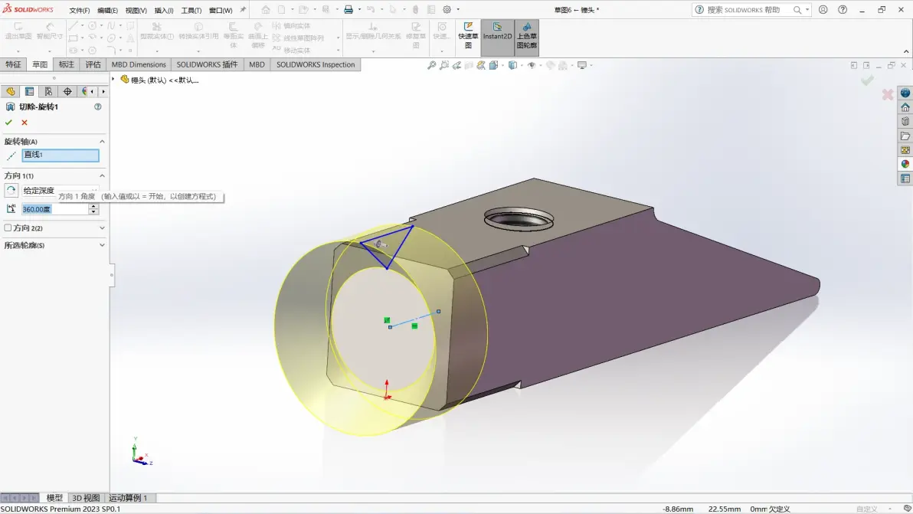
Task: Toggle the Instant2D button
Action: 497,38
